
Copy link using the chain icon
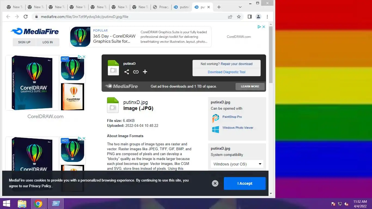tap(136, 72)
